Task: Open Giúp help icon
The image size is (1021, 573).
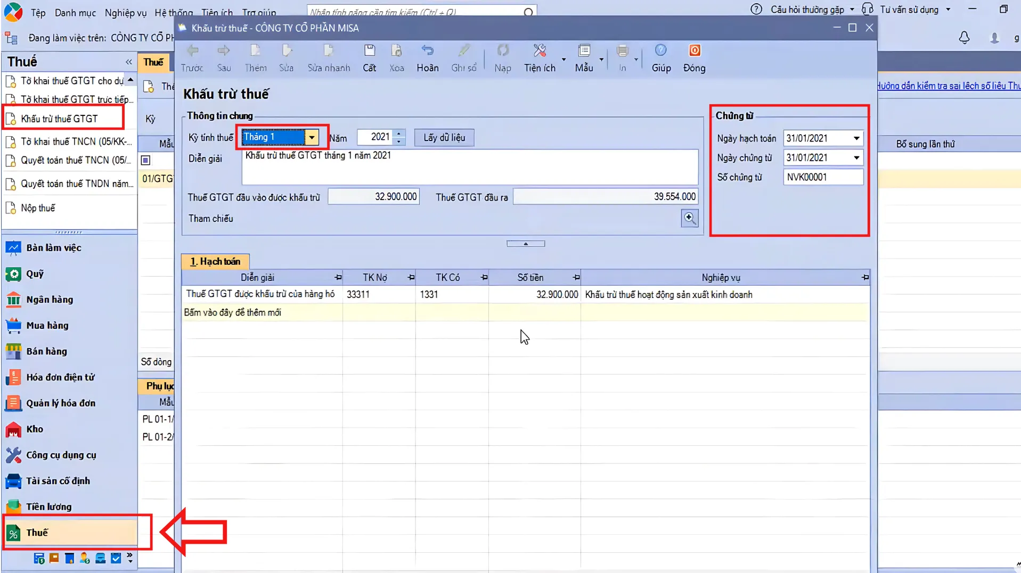Action: [x=661, y=51]
